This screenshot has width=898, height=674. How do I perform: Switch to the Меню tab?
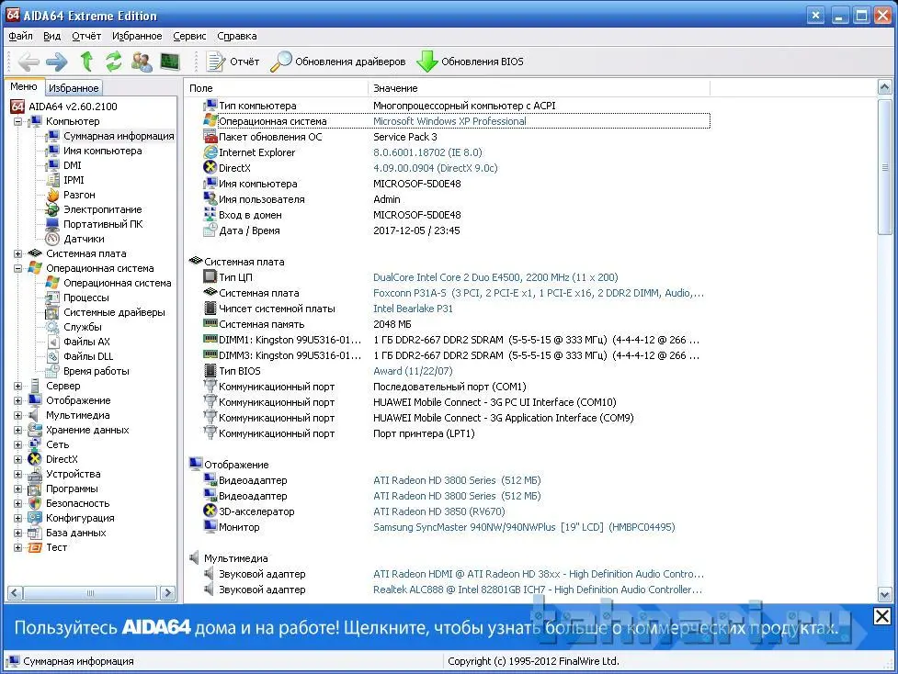pos(24,86)
